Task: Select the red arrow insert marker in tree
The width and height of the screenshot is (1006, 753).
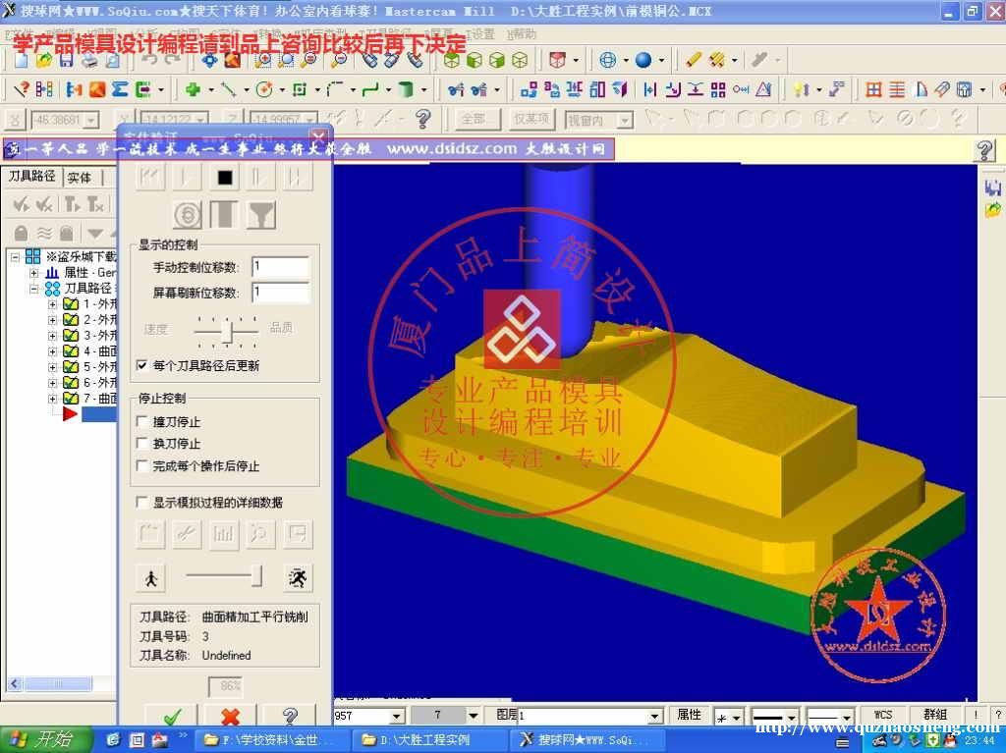Action: [70, 414]
